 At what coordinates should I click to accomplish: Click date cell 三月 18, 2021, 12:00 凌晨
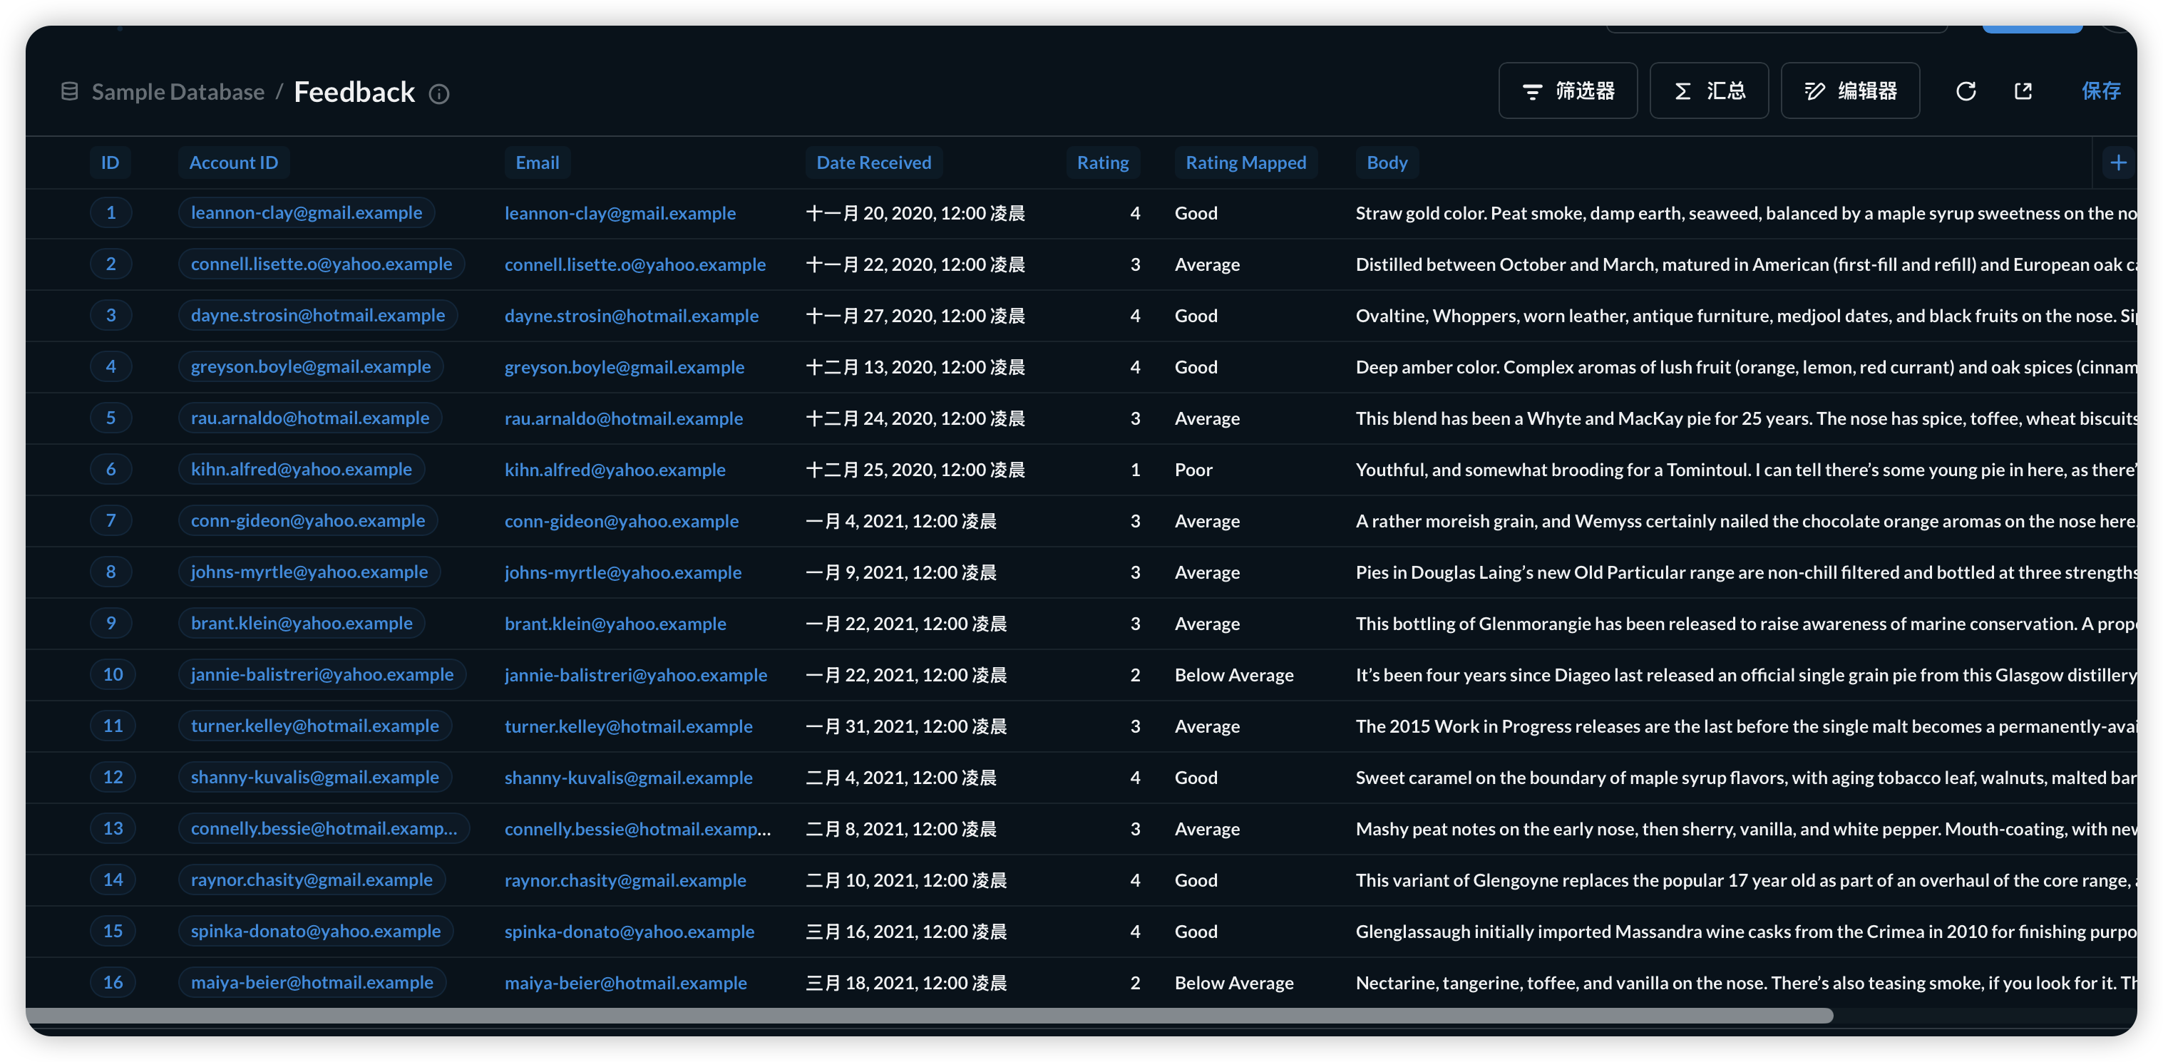point(906,982)
